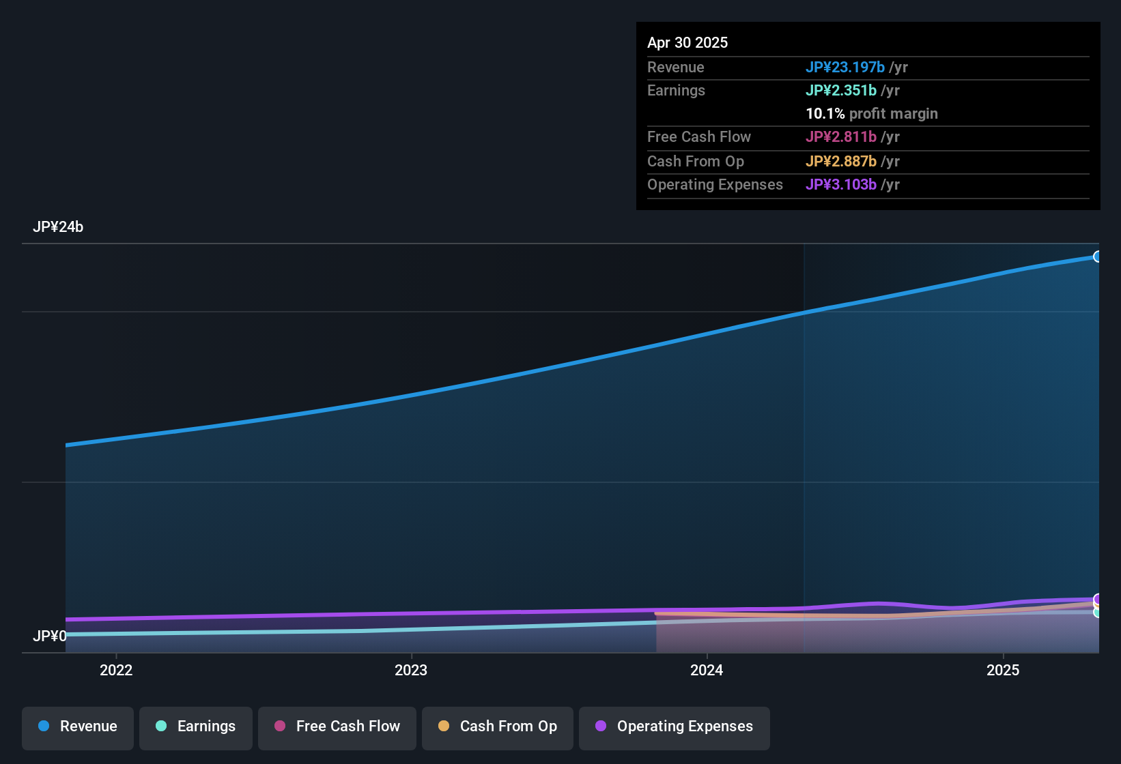The width and height of the screenshot is (1121, 764).
Task: Click the Operating Expenses label in tooltip
Action: pyautogui.click(x=715, y=184)
